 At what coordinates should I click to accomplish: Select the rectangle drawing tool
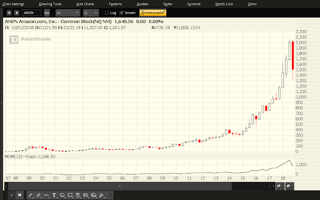coord(70,195)
